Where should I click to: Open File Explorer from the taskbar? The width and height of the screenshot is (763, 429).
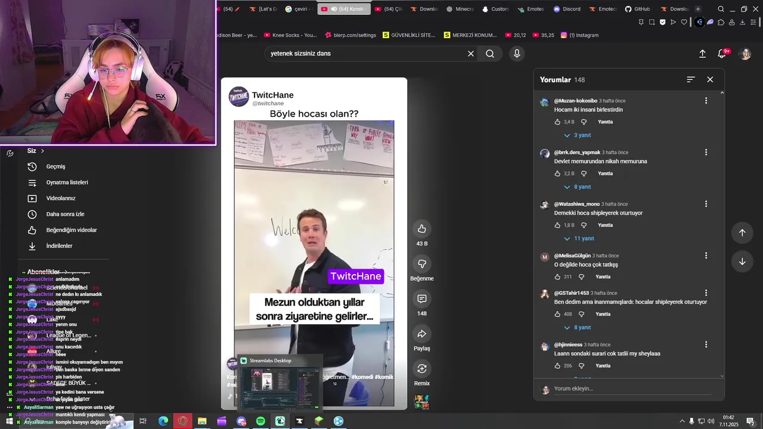coord(202,421)
